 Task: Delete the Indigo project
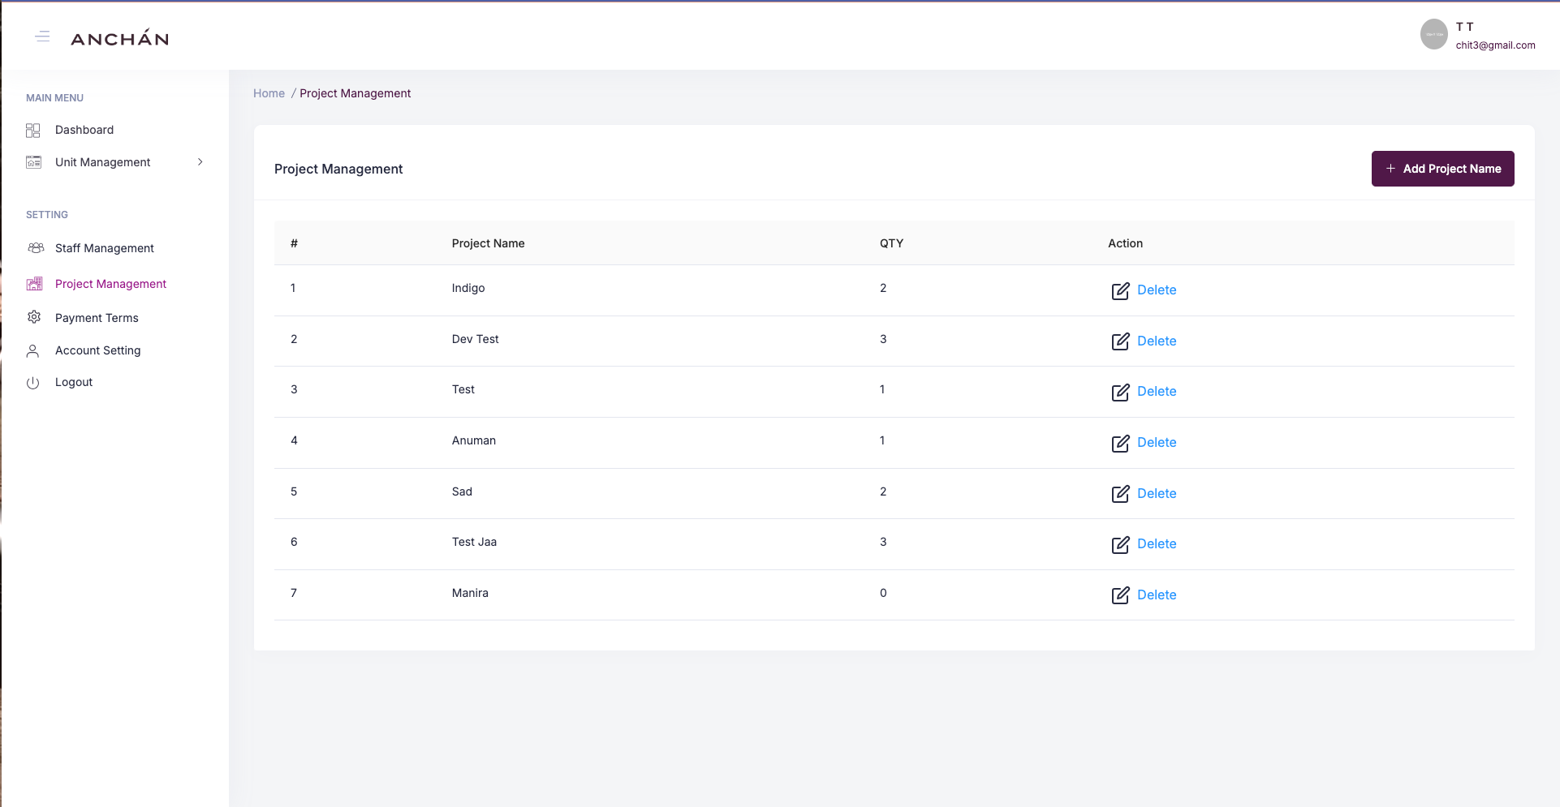1157,290
